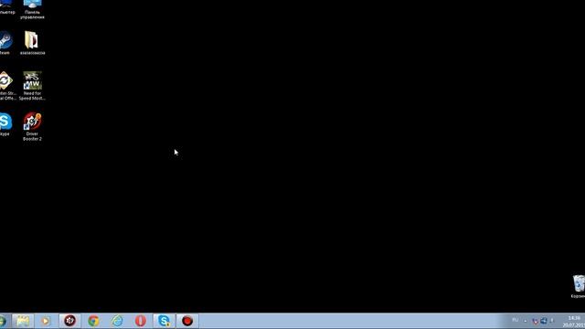The image size is (585, 329).
Task: Launch Internet Explorer from the taskbar
Action: coord(117,321)
